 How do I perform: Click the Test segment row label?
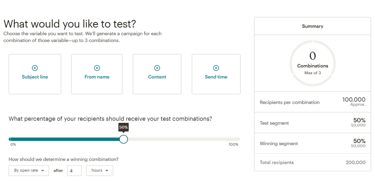coord(274,123)
